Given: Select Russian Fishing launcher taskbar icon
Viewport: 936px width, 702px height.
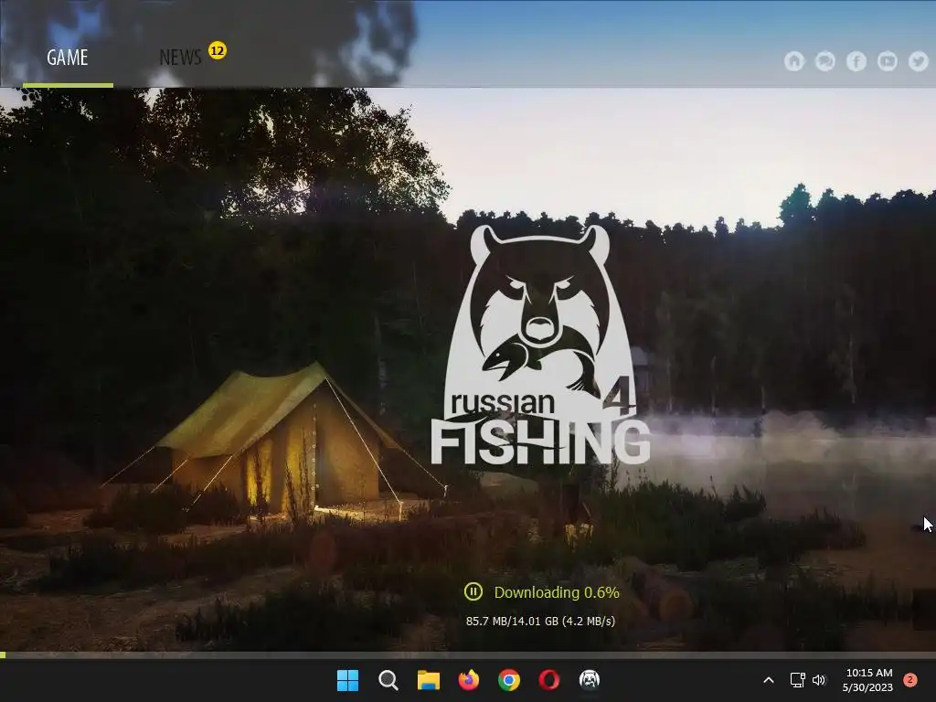Looking at the screenshot, I should click(590, 679).
